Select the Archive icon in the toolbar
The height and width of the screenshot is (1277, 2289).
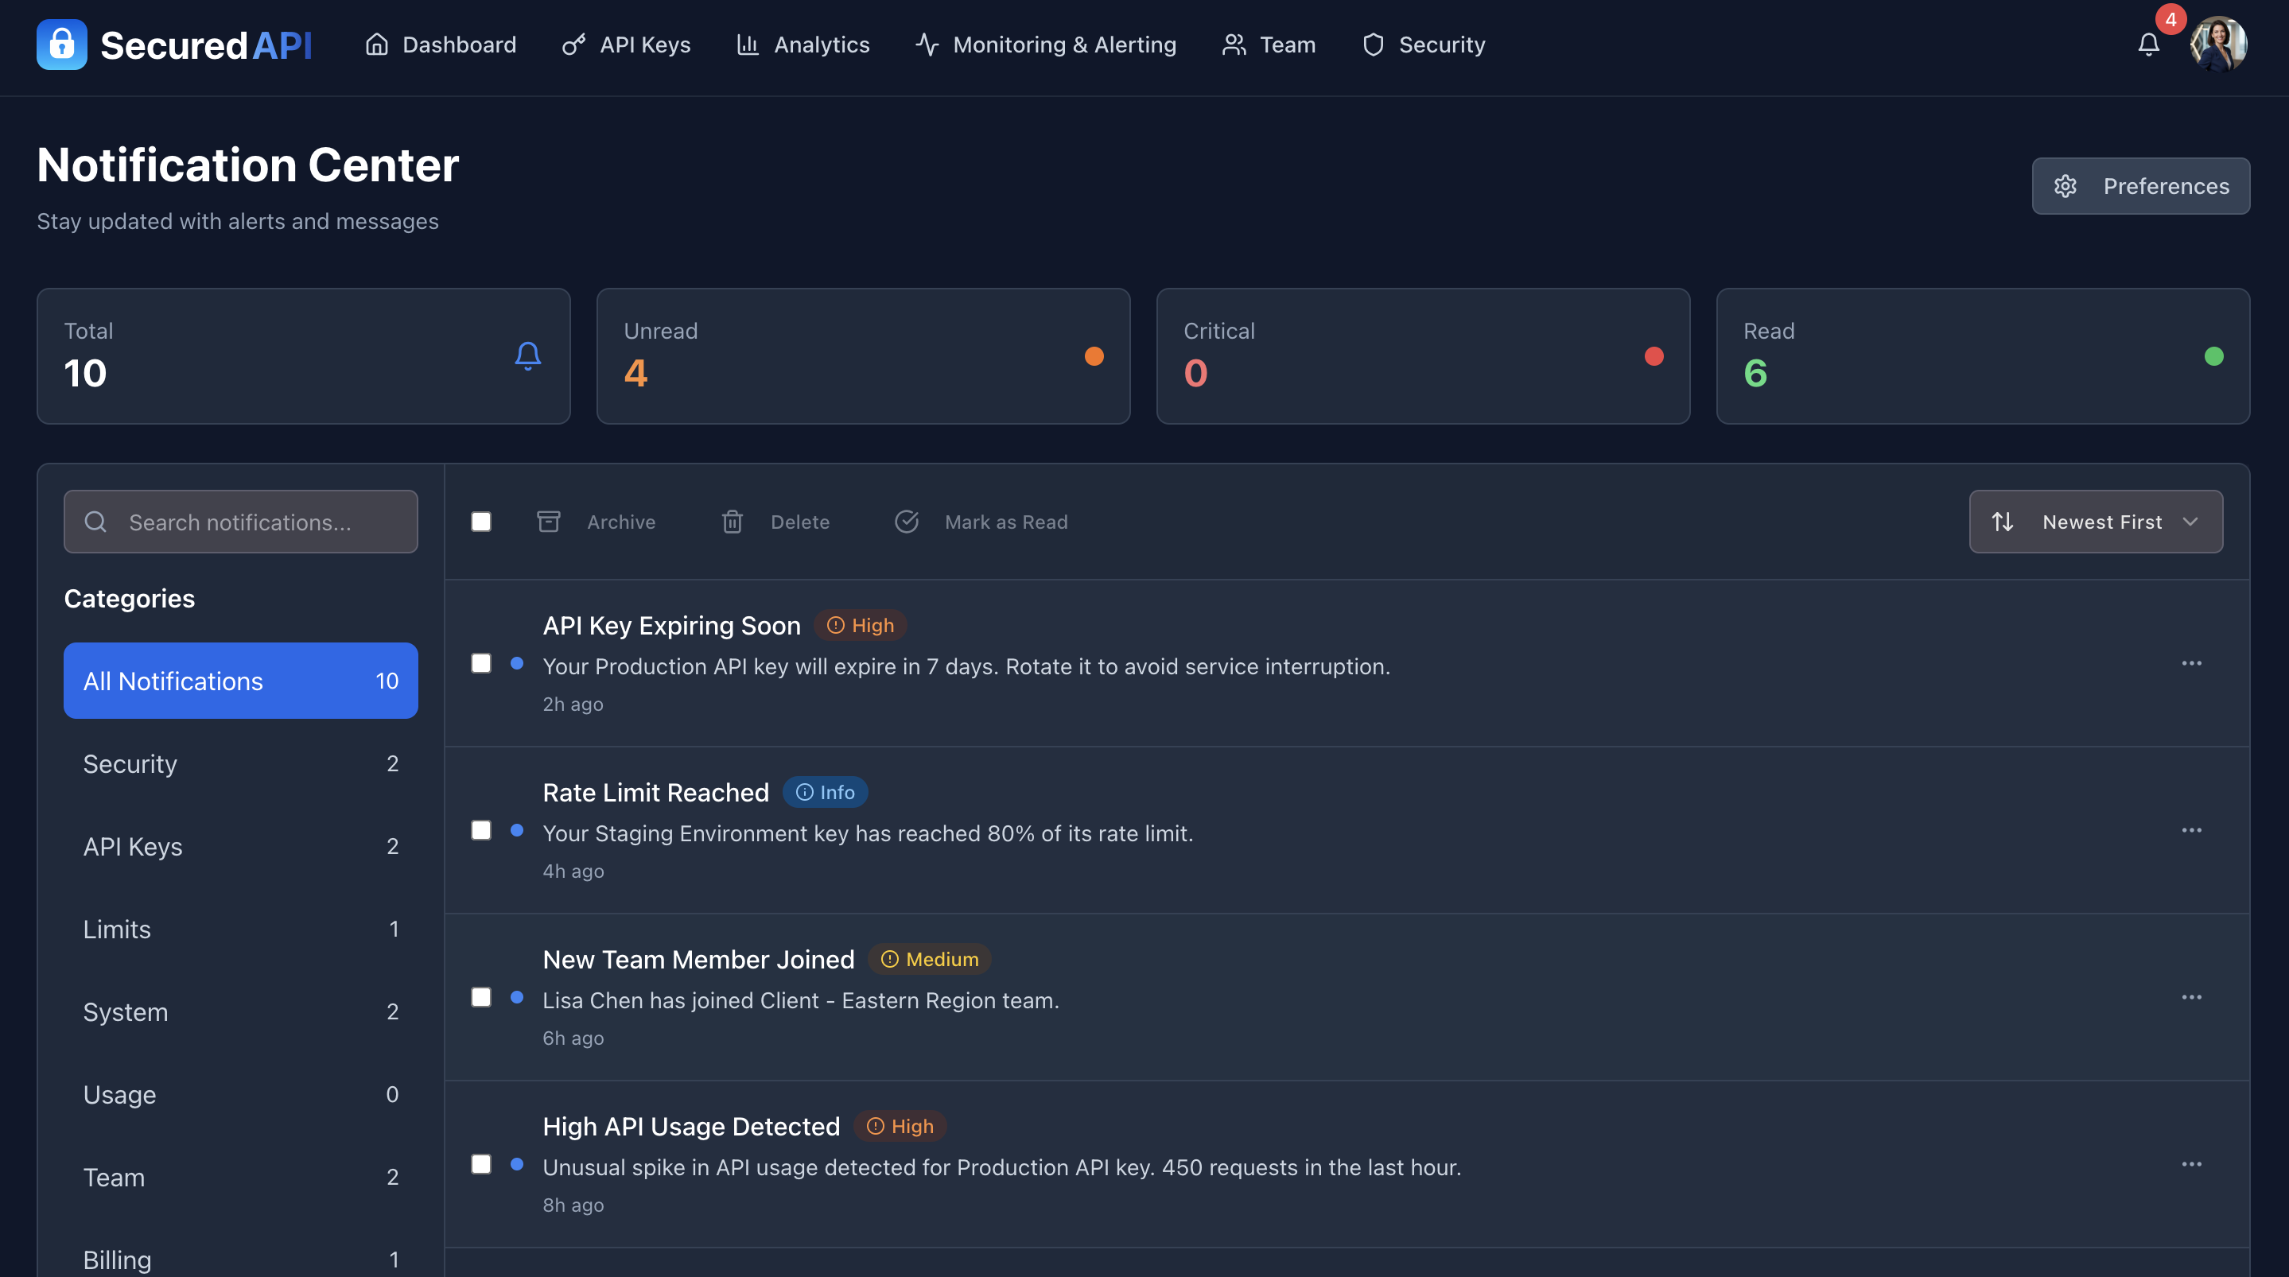tap(548, 522)
